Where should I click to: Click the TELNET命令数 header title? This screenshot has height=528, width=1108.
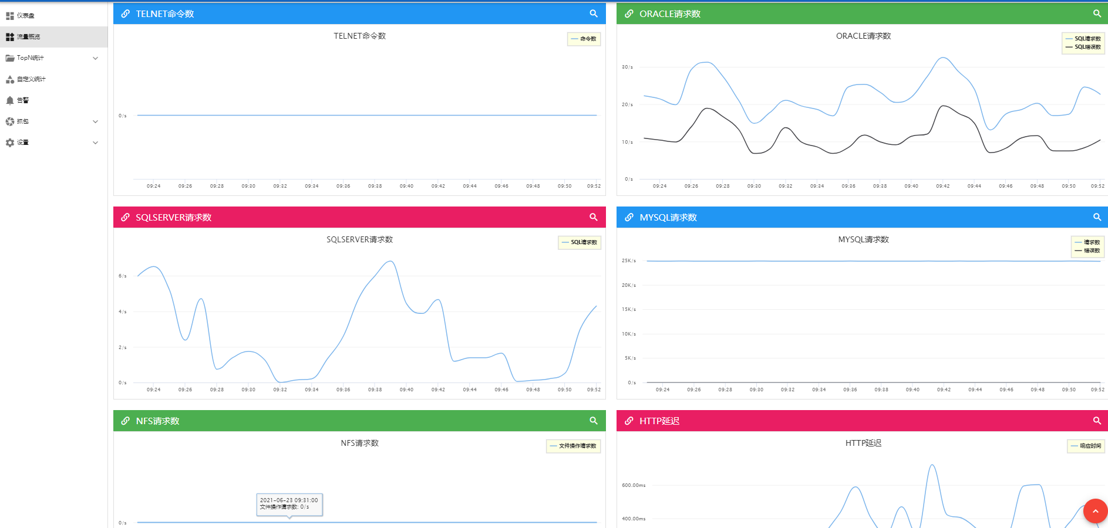coord(165,13)
